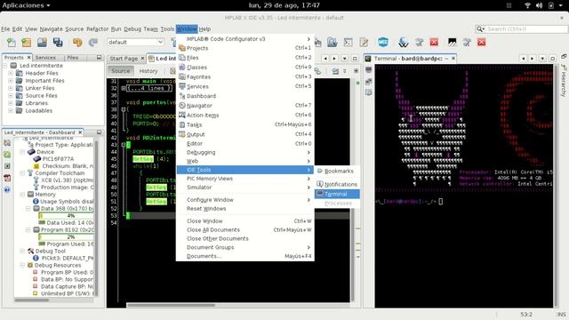569x320 pixels.
Task: Click Close All Documents entry
Action: pyautogui.click(x=245, y=230)
